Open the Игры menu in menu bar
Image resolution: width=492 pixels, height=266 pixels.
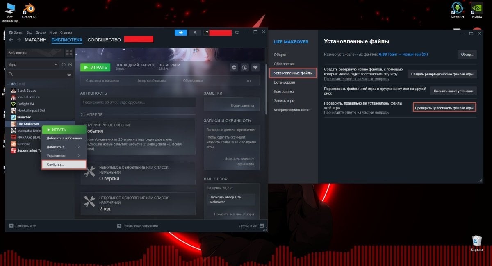click(53, 32)
